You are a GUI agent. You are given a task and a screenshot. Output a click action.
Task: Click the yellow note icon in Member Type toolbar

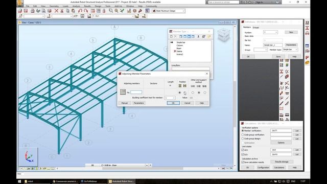pos(209,36)
